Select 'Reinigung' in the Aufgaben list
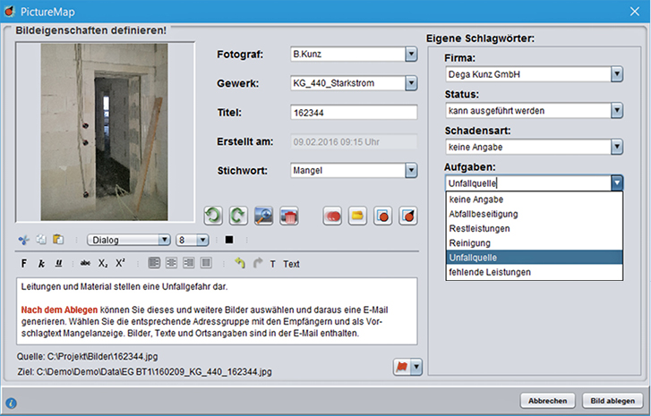This screenshot has width=651, height=416. (x=535, y=243)
